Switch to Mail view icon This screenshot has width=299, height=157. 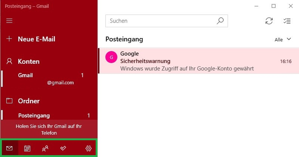click(x=9, y=148)
